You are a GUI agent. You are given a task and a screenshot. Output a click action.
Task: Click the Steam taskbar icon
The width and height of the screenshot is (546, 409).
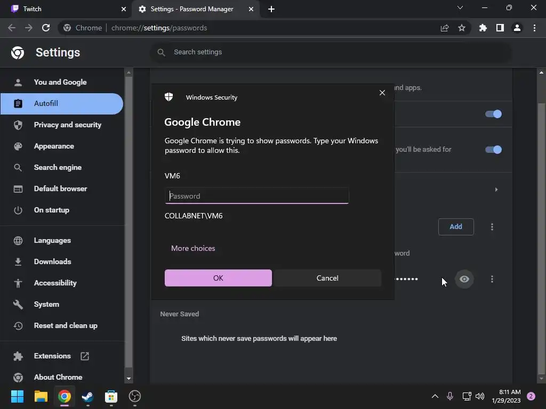point(87,396)
